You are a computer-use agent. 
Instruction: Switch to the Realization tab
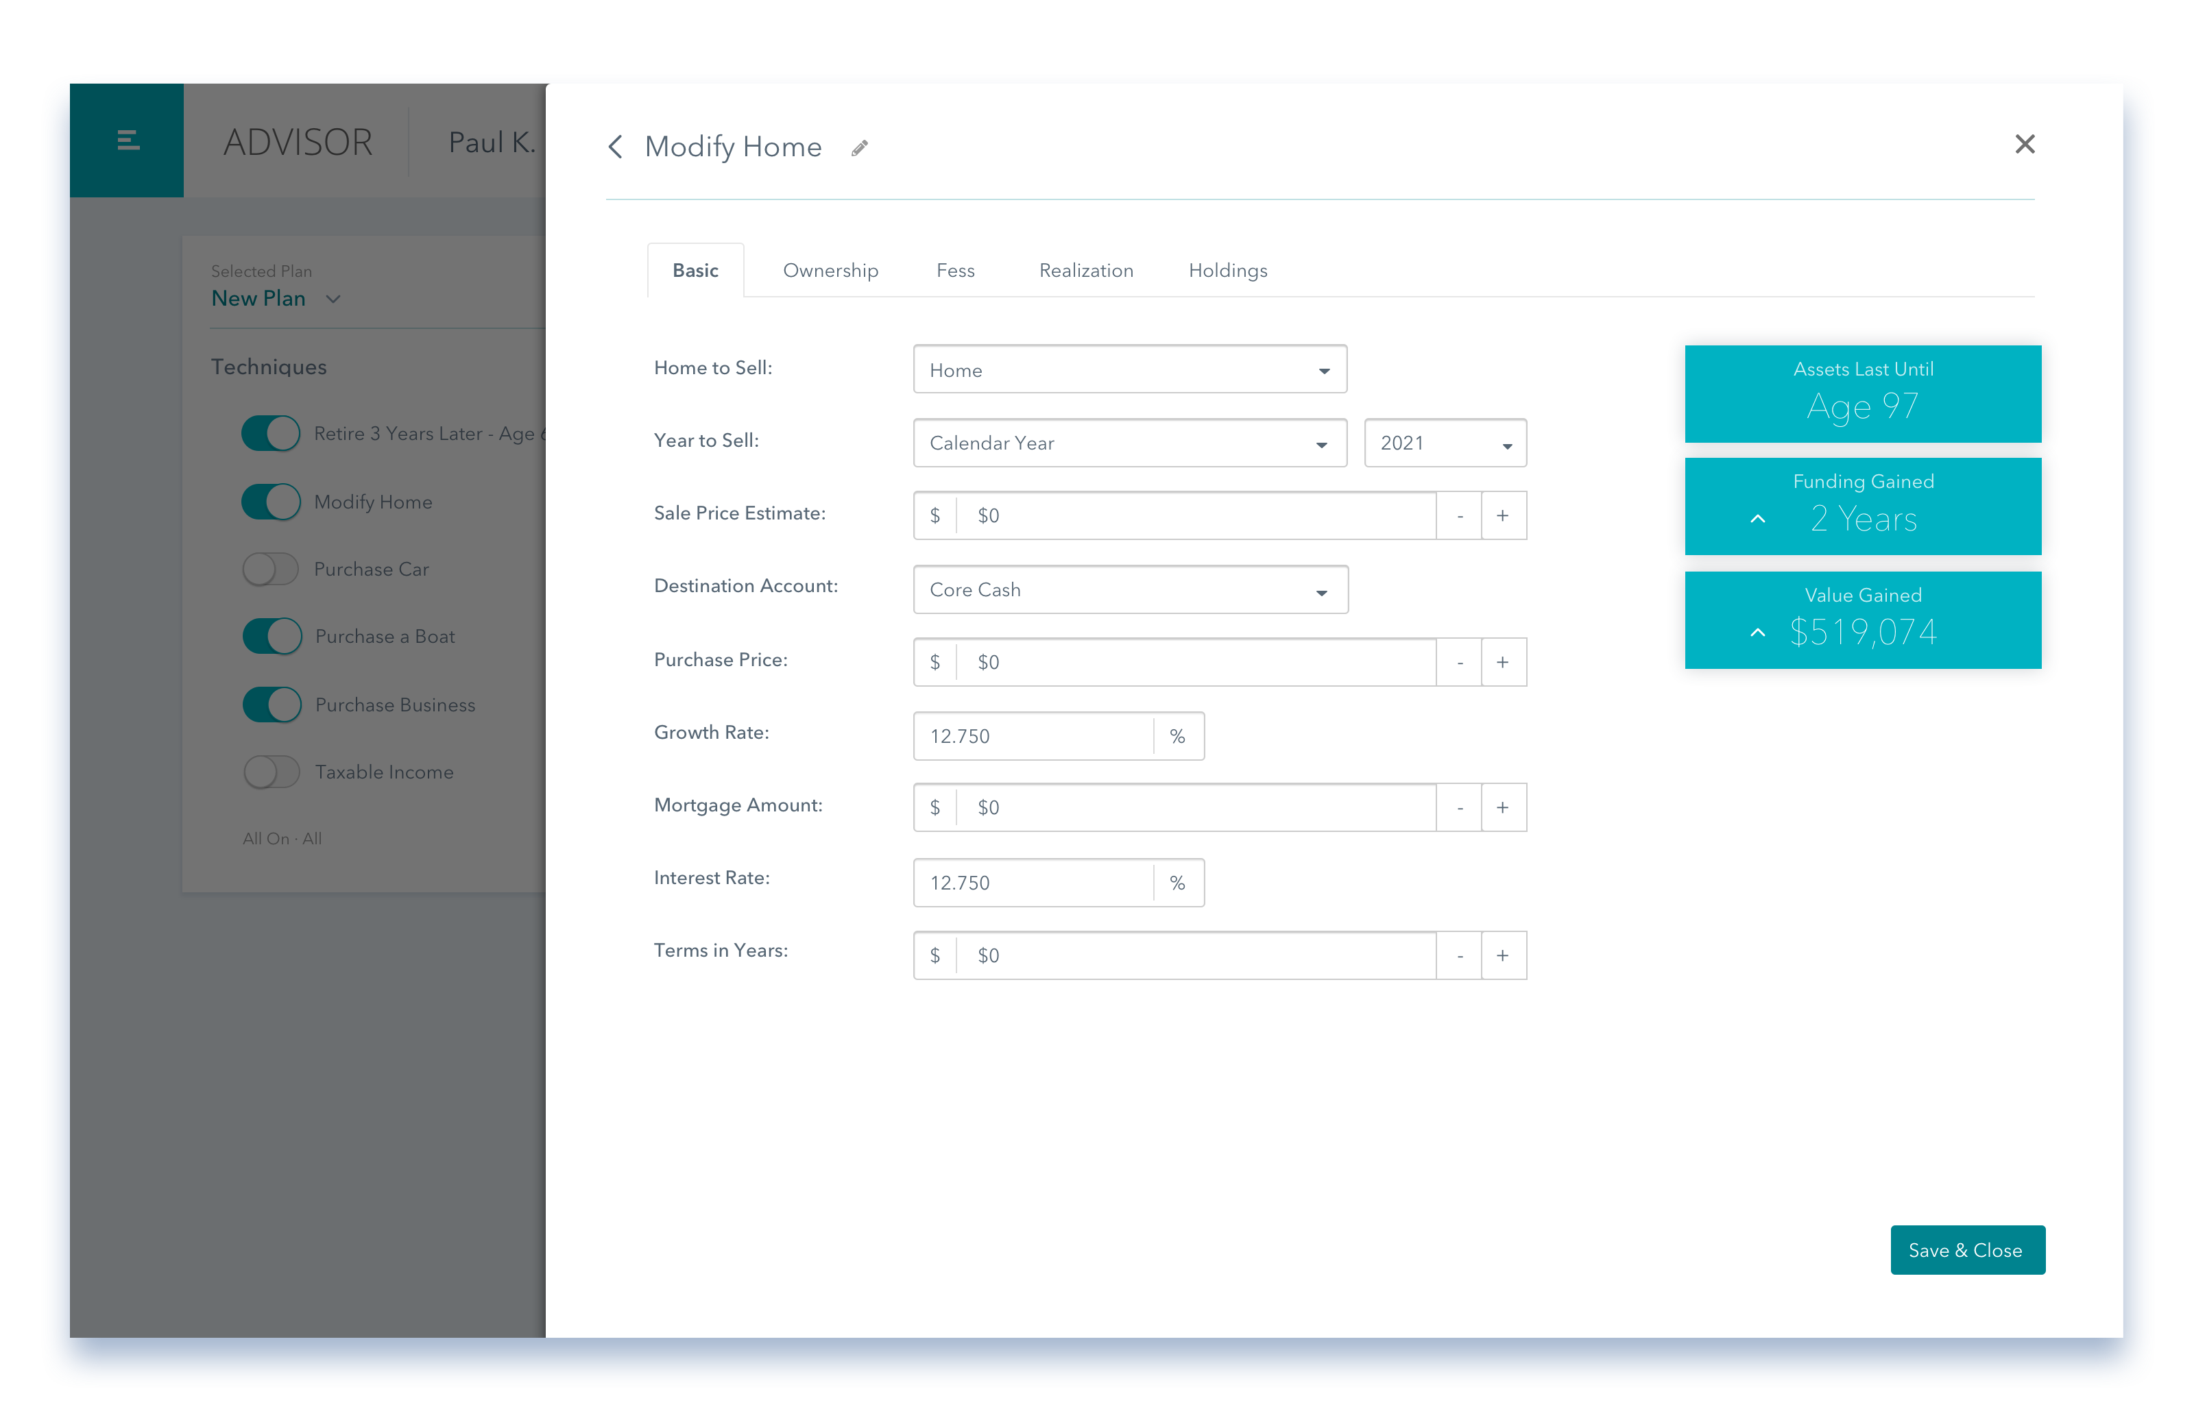pos(1083,269)
